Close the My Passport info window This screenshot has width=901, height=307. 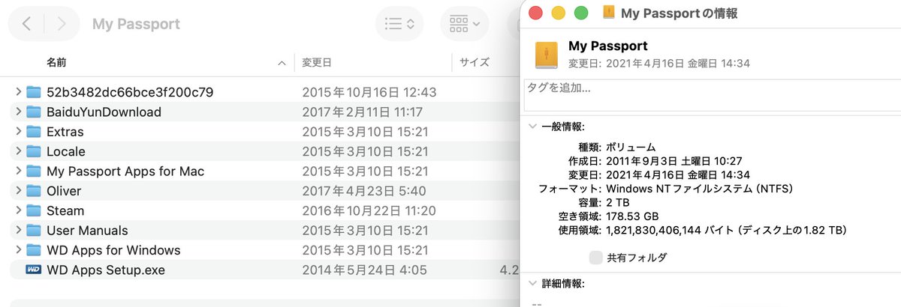click(x=535, y=13)
